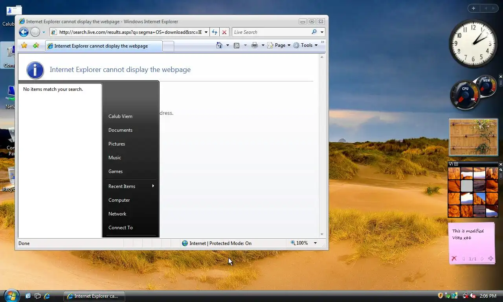Image resolution: width=503 pixels, height=302 pixels.
Task: Click the IE Back arrow button
Action: 24,32
